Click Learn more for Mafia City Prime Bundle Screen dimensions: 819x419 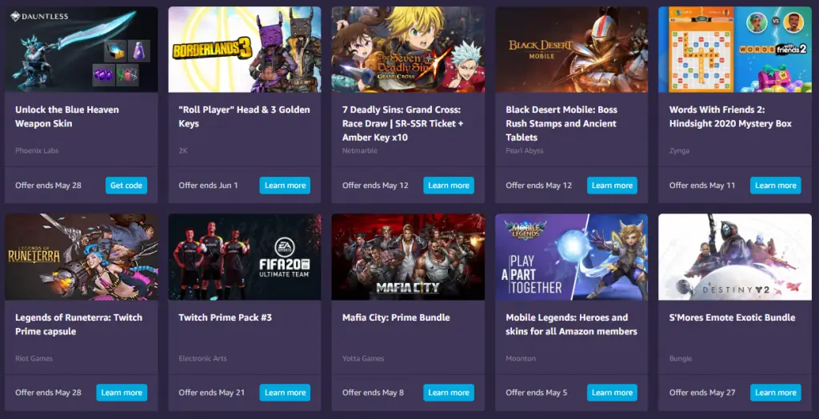click(x=449, y=393)
